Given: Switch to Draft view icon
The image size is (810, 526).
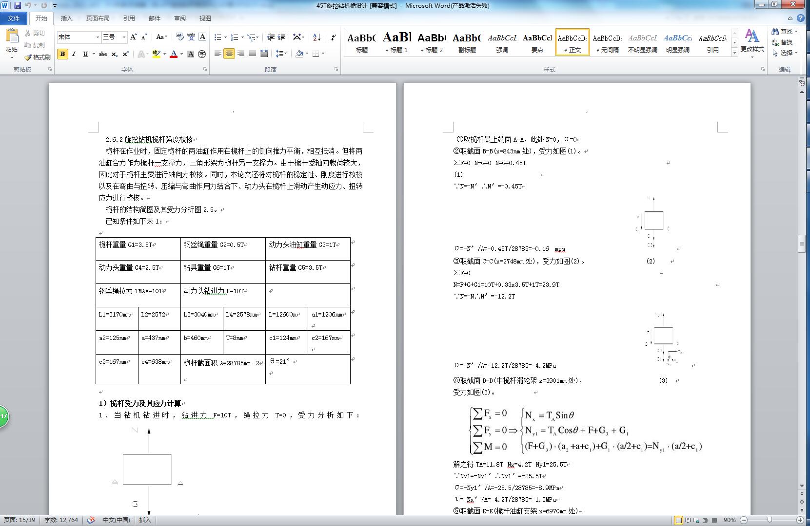Looking at the screenshot, I should pos(714,520).
